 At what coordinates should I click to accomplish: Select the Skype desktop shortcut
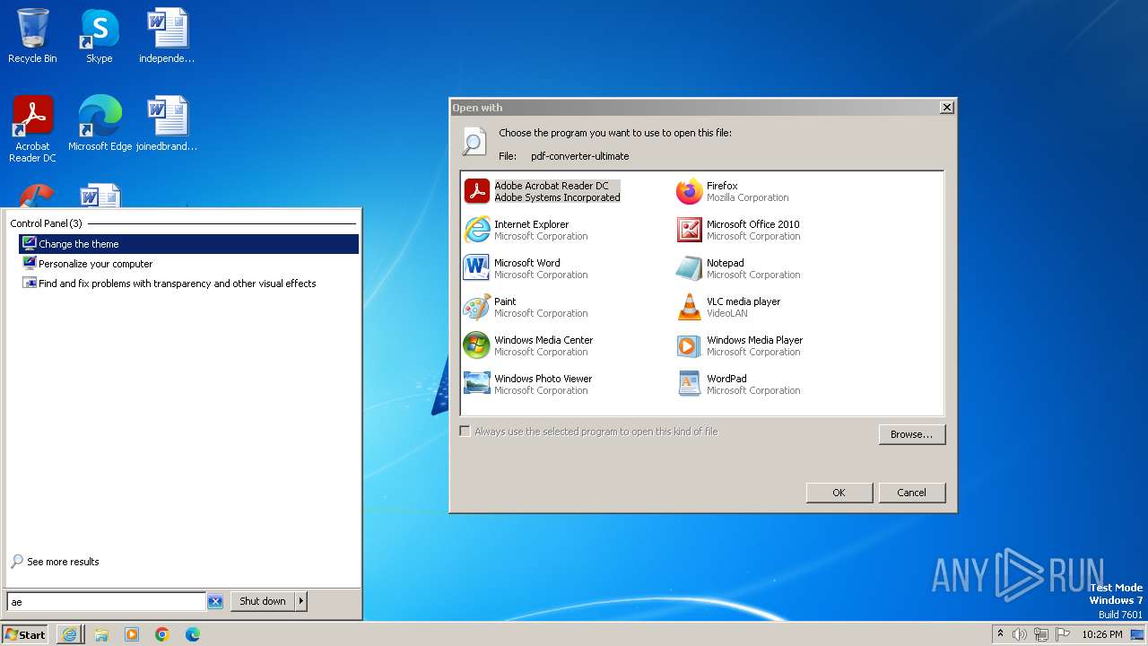[x=99, y=36]
